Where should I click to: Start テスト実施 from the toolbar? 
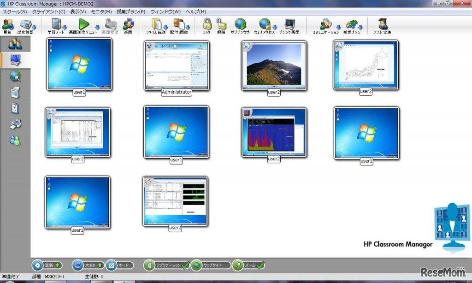tap(382, 24)
